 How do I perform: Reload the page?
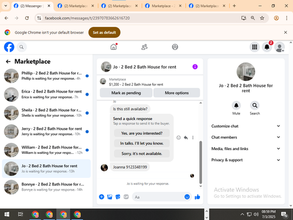coord(27,18)
